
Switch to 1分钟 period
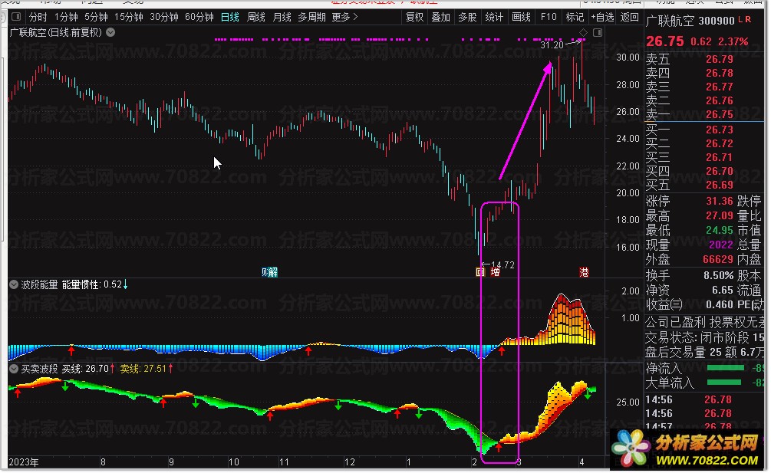coord(66,17)
